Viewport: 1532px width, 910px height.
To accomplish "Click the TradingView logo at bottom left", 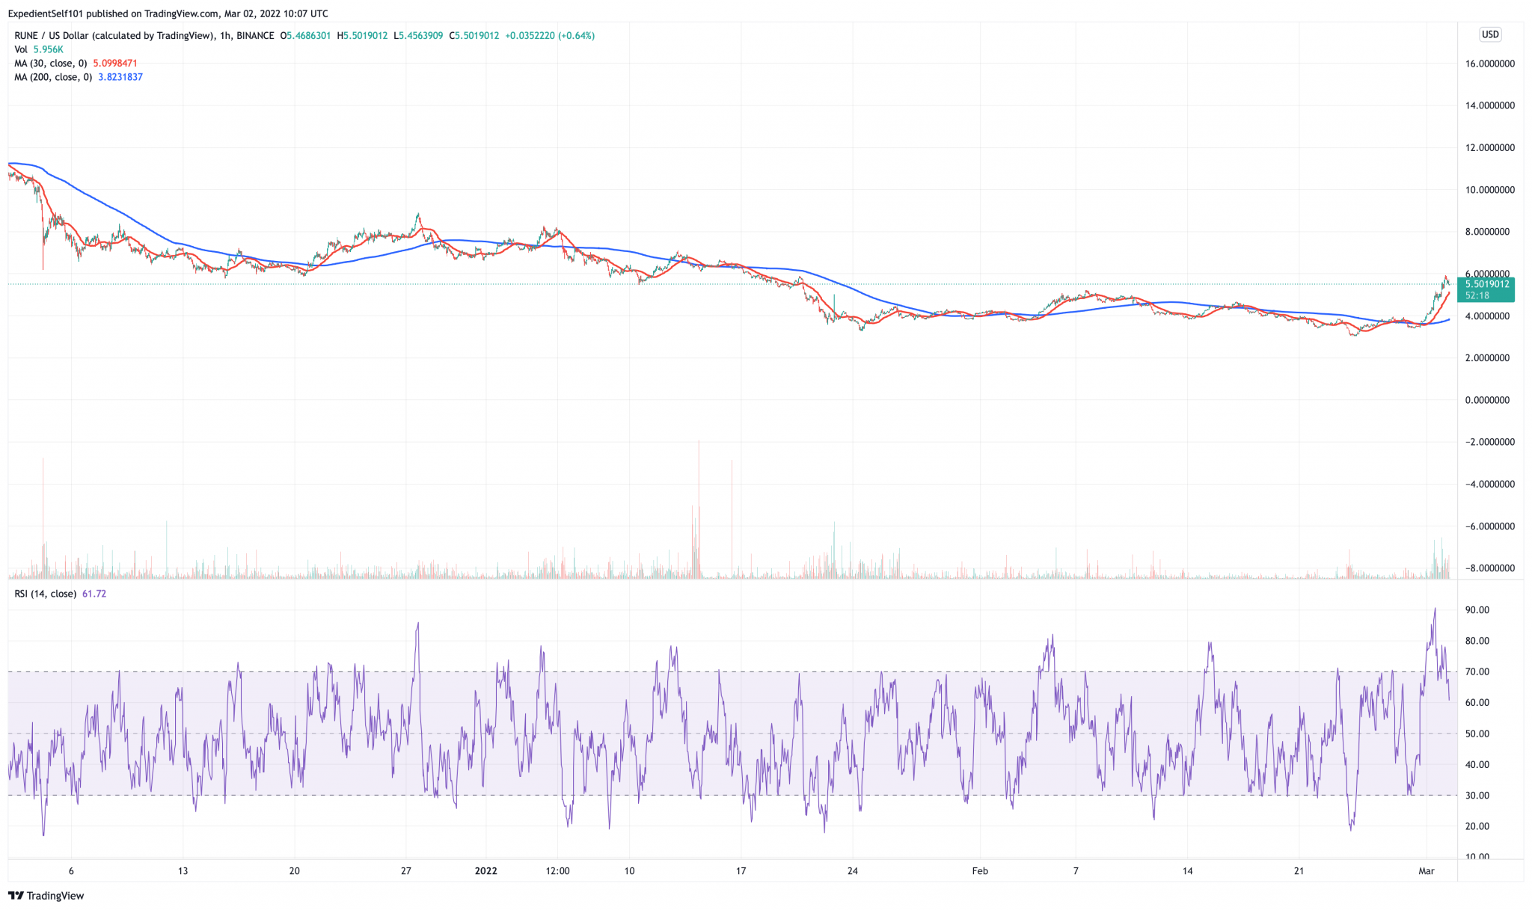I will coord(46,896).
